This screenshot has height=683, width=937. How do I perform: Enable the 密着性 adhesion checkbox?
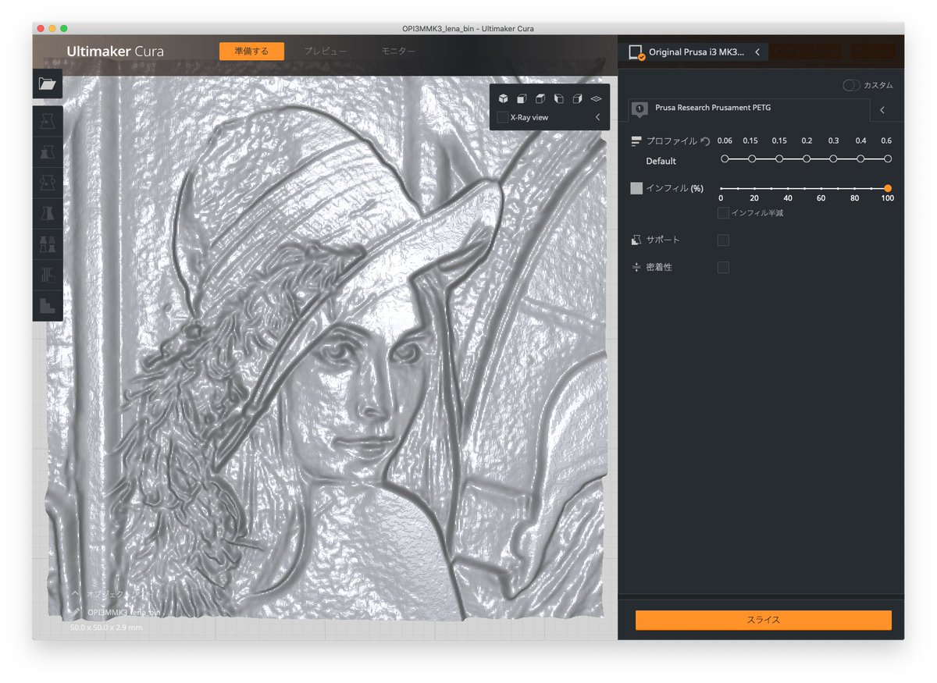pos(723,267)
